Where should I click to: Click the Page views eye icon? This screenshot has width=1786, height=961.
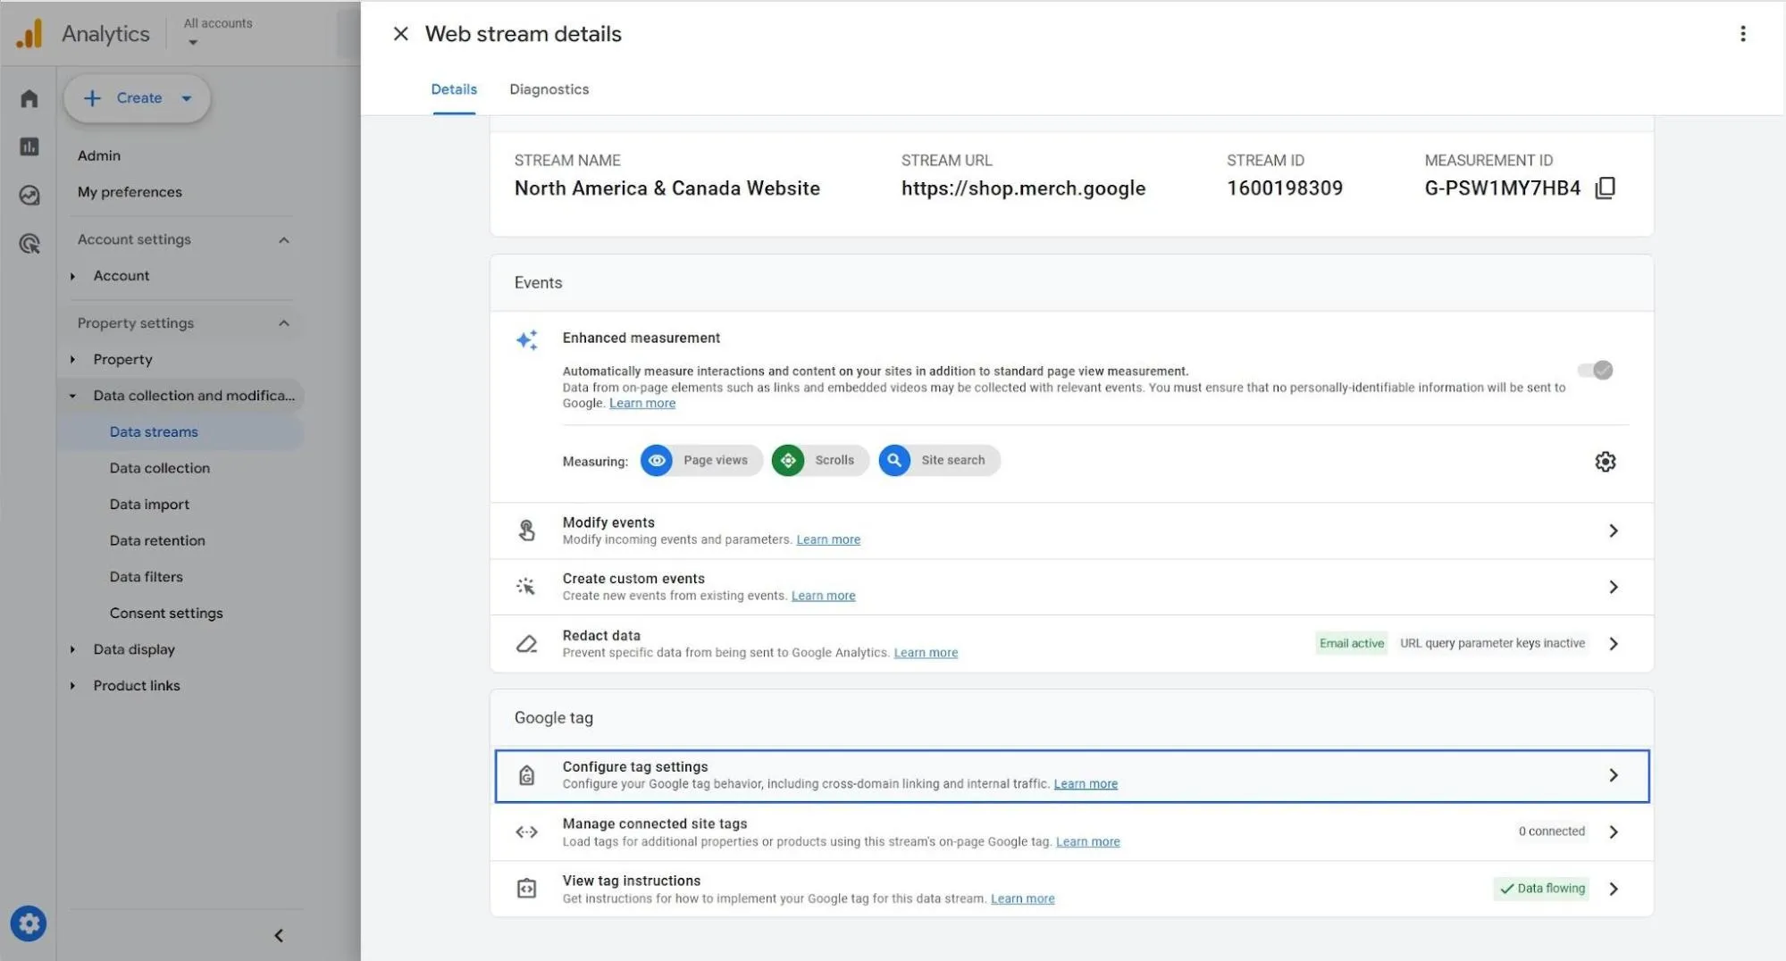pos(657,460)
